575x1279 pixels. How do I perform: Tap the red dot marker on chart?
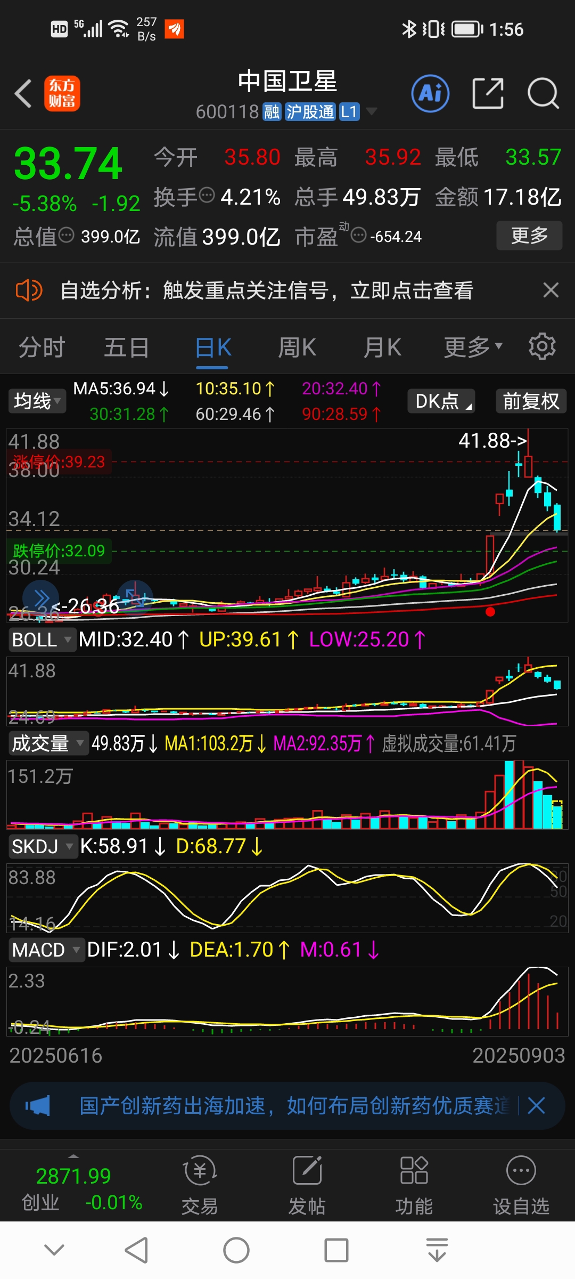[490, 612]
